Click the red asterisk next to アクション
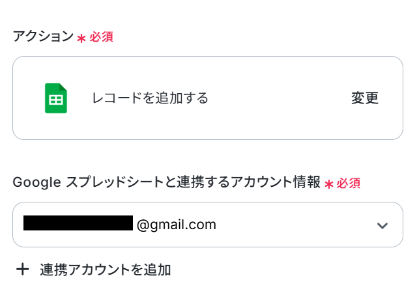The width and height of the screenshot is (417, 304). (x=81, y=38)
